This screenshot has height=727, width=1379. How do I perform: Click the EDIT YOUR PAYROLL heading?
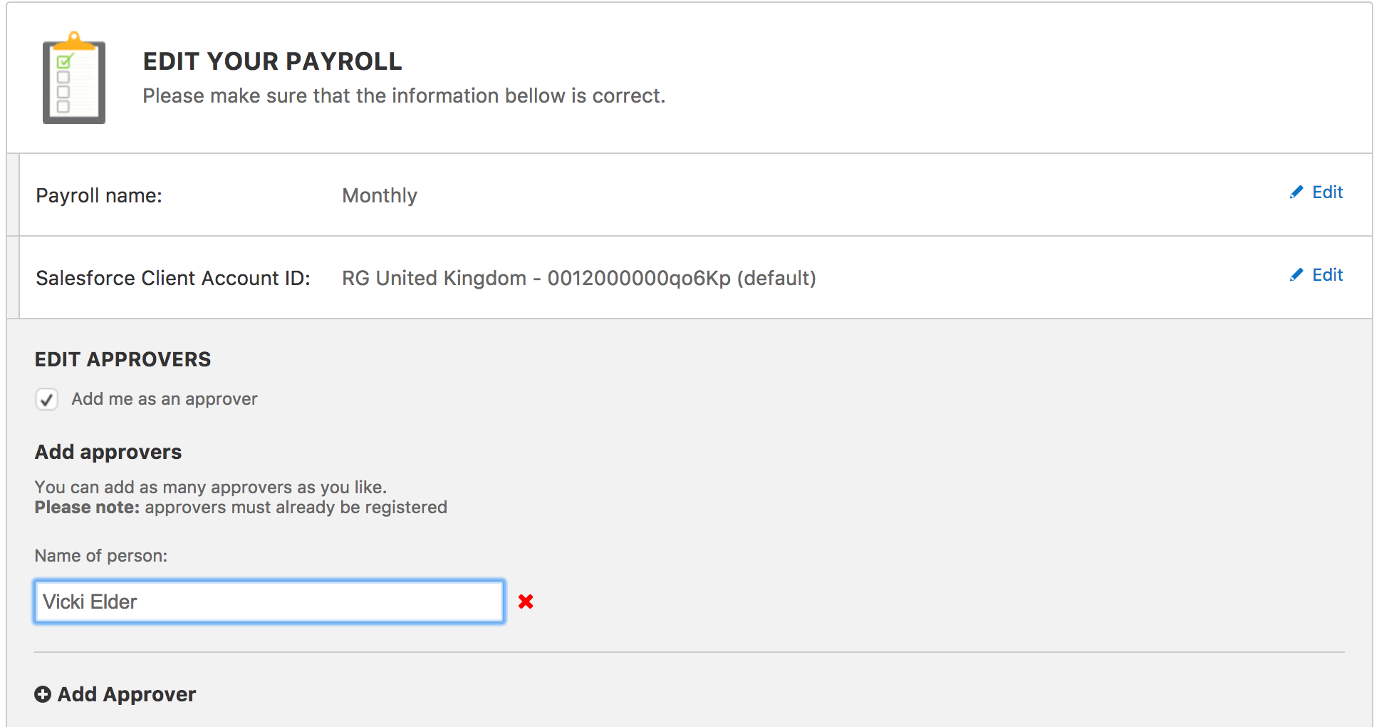tap(272, 61)
